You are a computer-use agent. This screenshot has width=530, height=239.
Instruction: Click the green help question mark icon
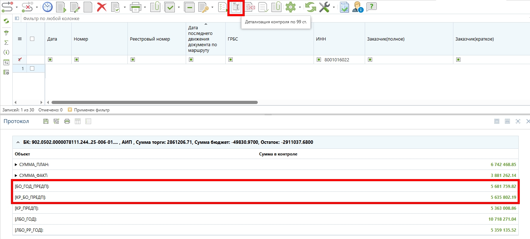tap(371, 7)
